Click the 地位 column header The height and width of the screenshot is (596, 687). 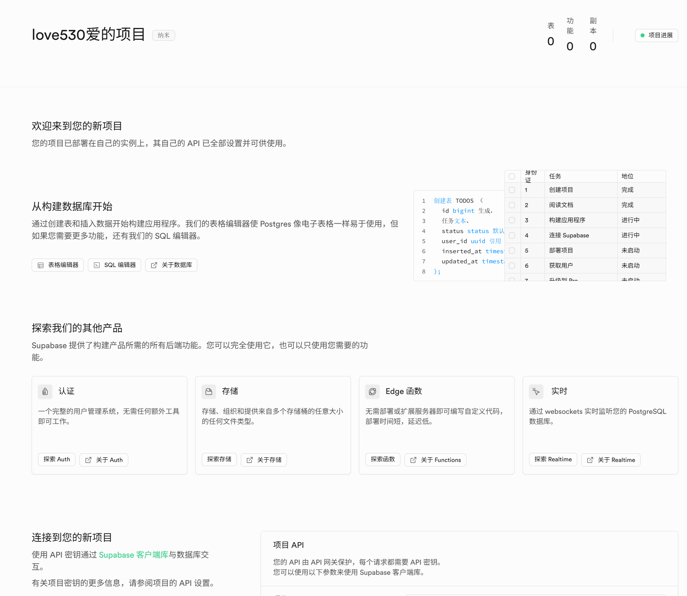627,176
